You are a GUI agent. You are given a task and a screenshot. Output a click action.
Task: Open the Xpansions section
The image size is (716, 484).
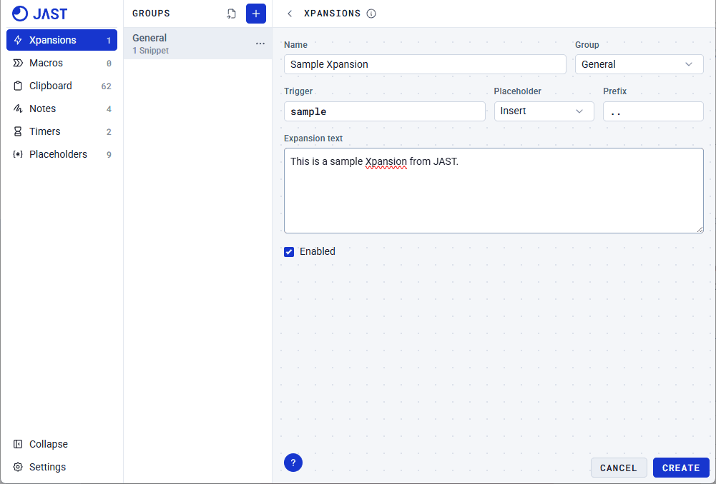pyautogui.click(x=62, y=40)
